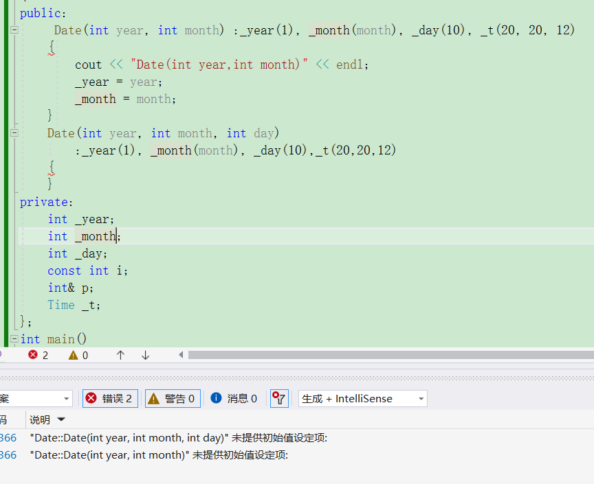Click the '_year = year;' statement
The image size is (594, 484).
tap(118, 82)
